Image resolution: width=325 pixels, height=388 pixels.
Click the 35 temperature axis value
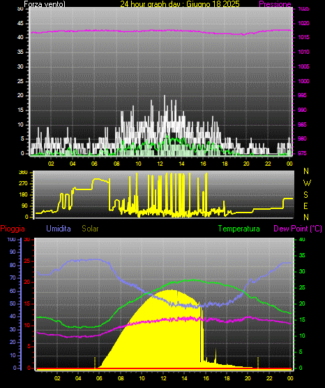coord(302,255)
